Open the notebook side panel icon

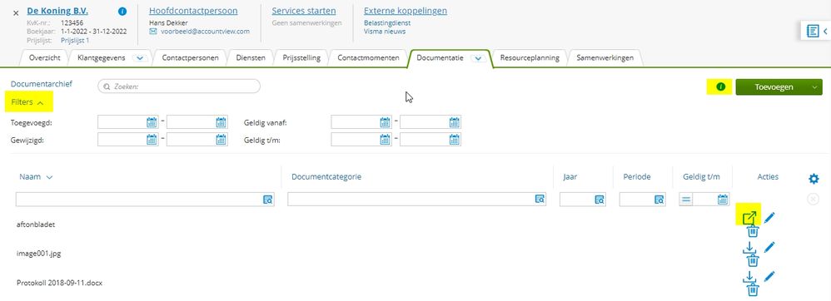click(813, 32)
